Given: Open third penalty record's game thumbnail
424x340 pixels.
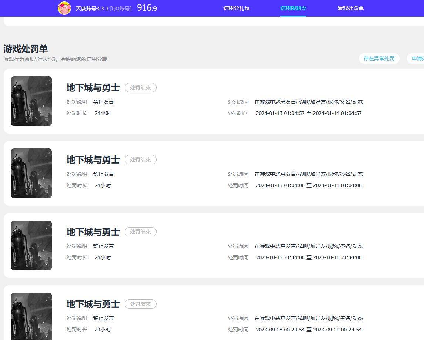Looking at the screenshot, I should [31, 245].
